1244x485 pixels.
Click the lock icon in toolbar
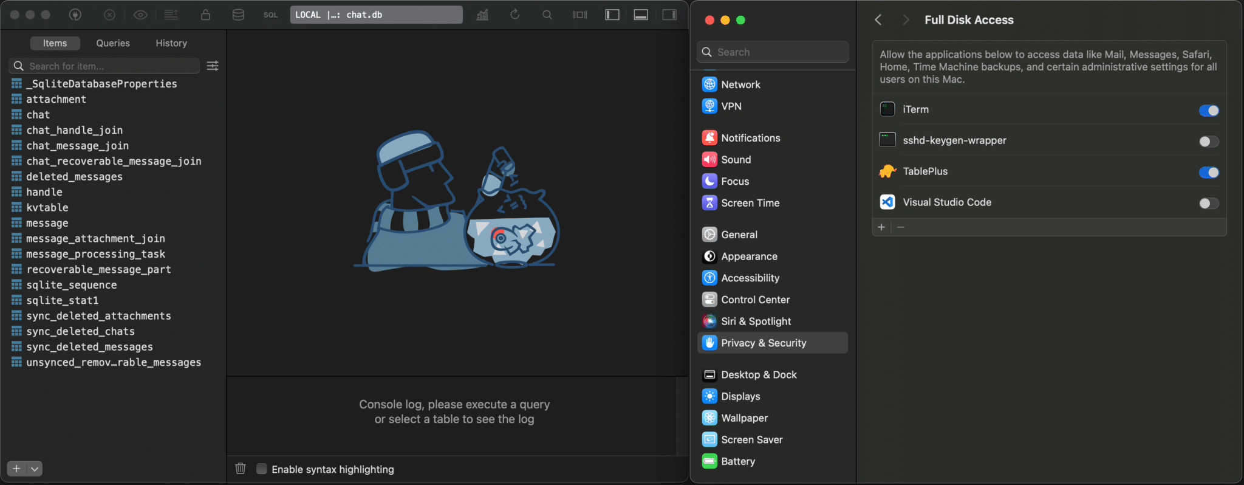[206, 15]
